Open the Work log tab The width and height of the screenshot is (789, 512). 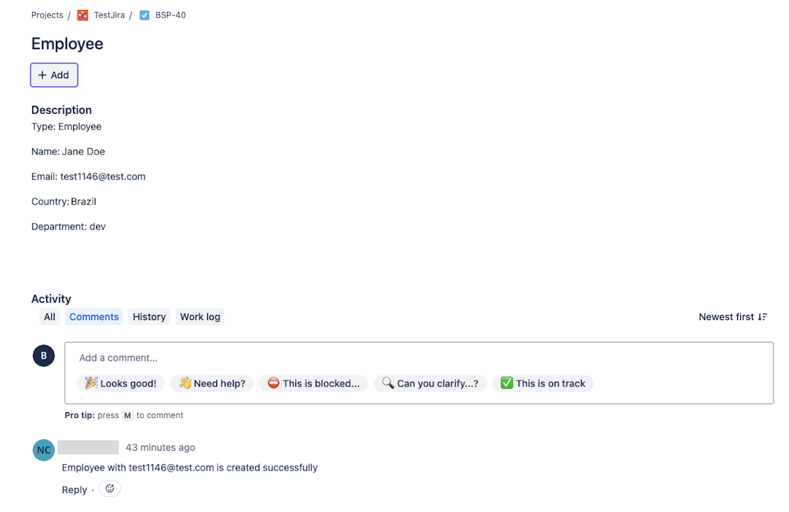point(199,317)
